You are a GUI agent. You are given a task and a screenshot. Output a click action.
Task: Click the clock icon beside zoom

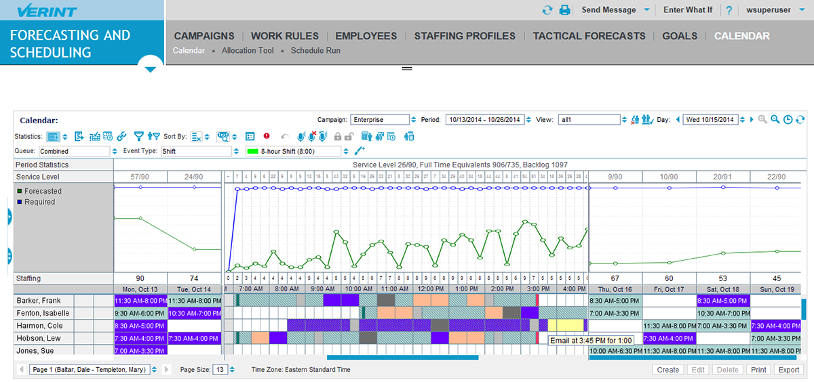(788, 120)
